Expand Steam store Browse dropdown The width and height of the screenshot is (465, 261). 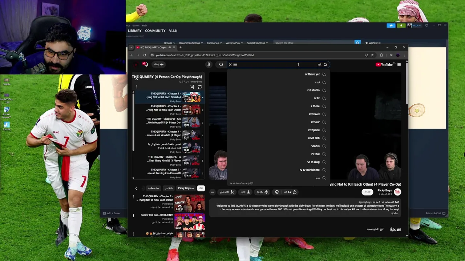[169, 43]
